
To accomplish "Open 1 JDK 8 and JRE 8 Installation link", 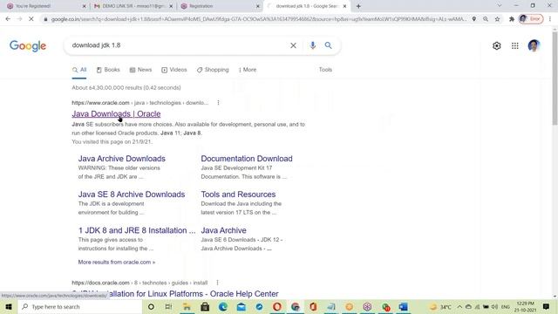I will tap(137, 230).
